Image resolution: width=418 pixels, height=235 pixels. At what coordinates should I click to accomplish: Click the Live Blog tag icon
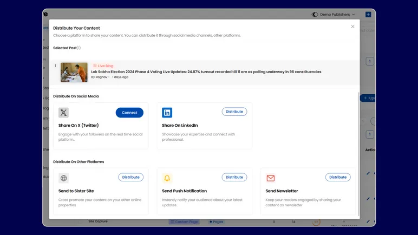(95, 66)
